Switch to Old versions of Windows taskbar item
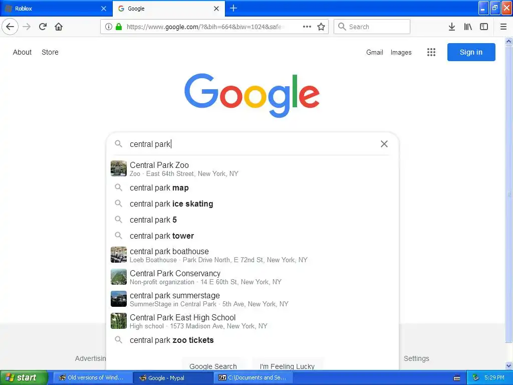This screenshot has width=513, height=385. pyautogui.click(x=93, y=377)
